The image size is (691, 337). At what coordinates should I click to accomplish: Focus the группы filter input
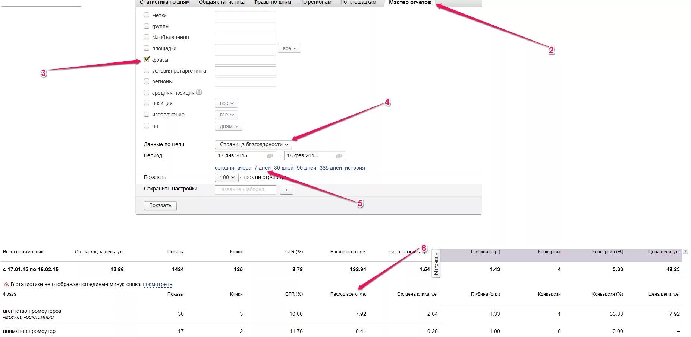tap(245, 26)
